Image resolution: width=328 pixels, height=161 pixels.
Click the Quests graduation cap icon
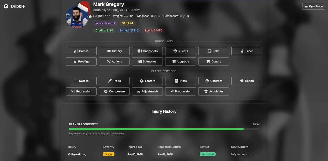pos(175,51)
